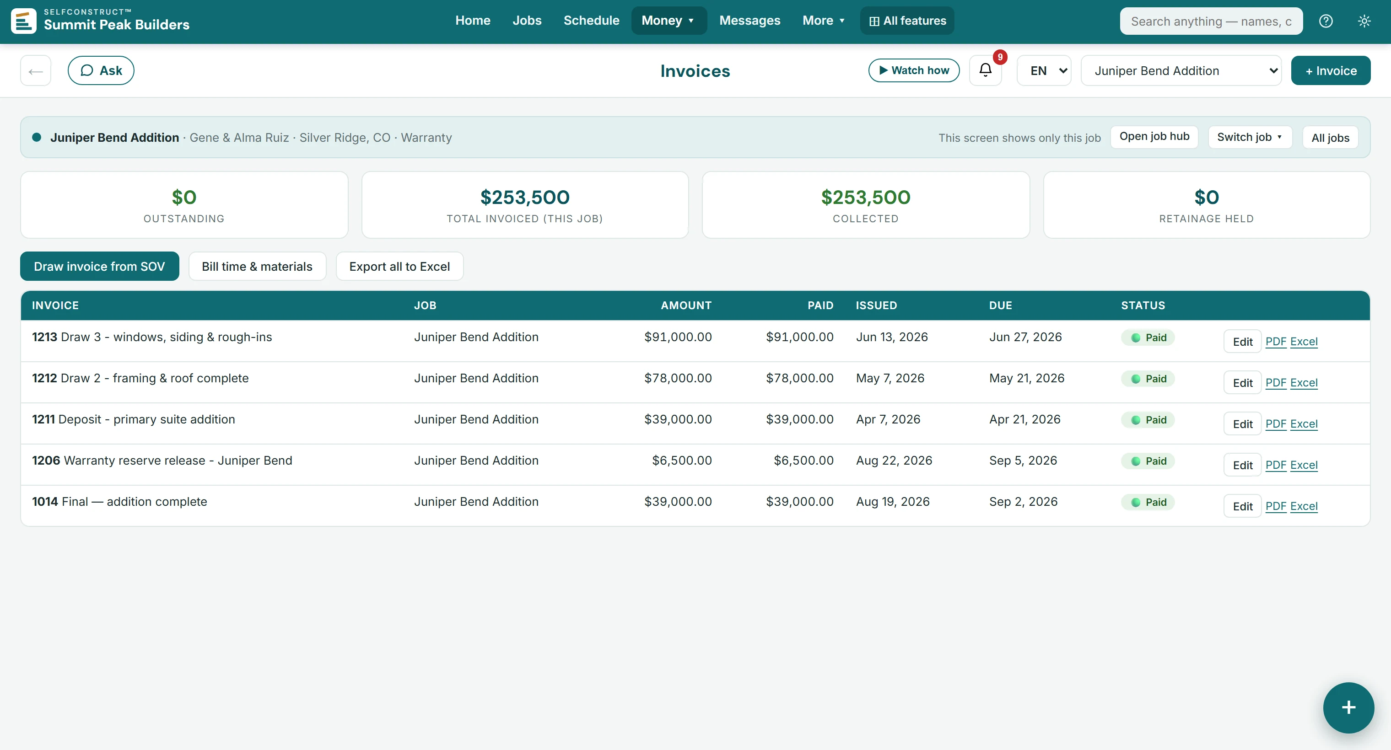Viewport: 1391px width, 750px height.
Task: Download PDF for invoice 1014
Action: 1275,506
